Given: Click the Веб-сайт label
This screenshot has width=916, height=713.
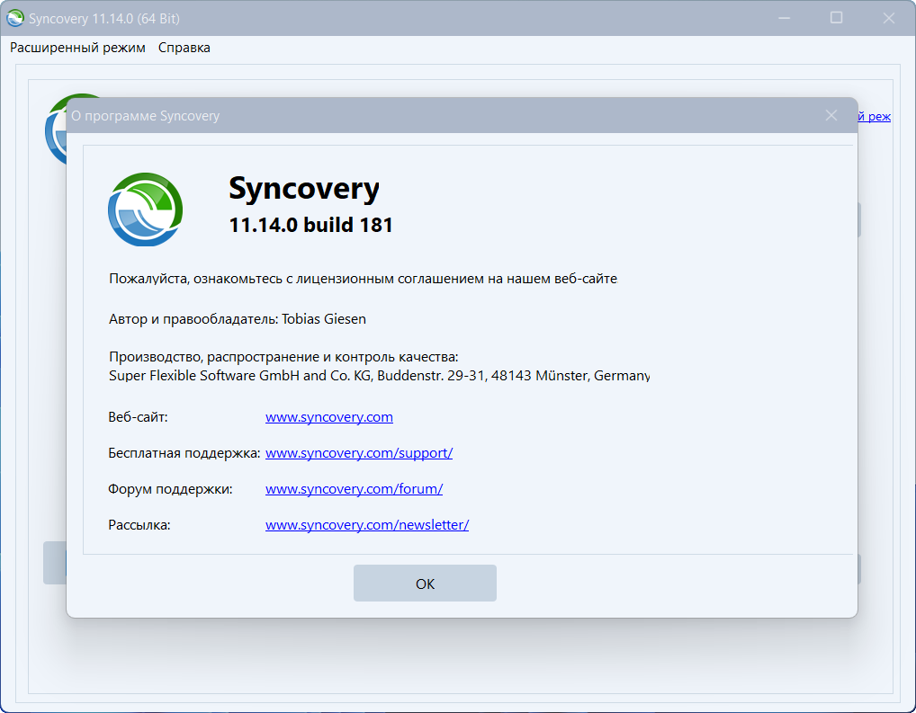Looking at the screenshot, I should coord(138,417).
